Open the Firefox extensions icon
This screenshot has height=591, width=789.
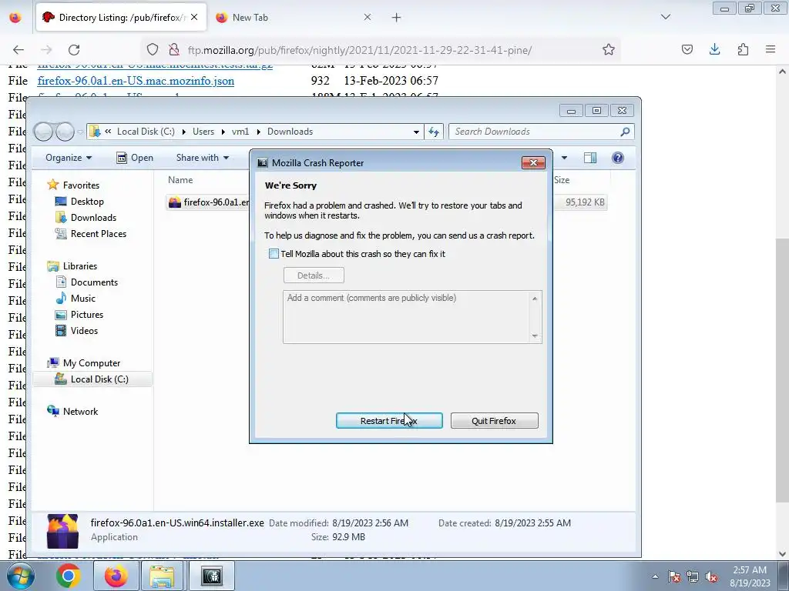click(743, 50)
